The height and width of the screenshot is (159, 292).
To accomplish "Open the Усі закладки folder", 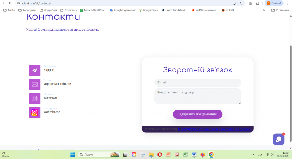I will (x=280, y=10).
